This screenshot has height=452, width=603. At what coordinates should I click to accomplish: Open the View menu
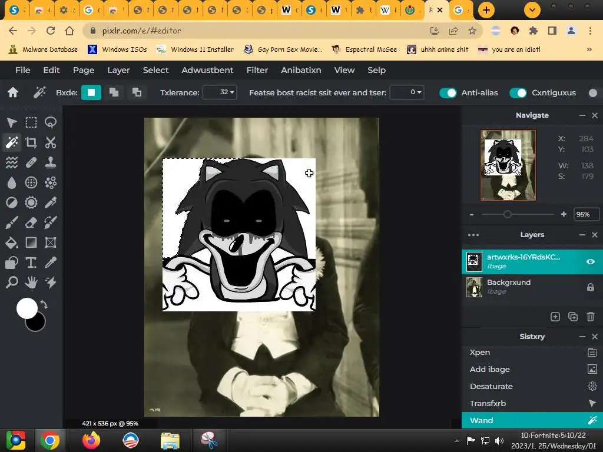(344, 70)
